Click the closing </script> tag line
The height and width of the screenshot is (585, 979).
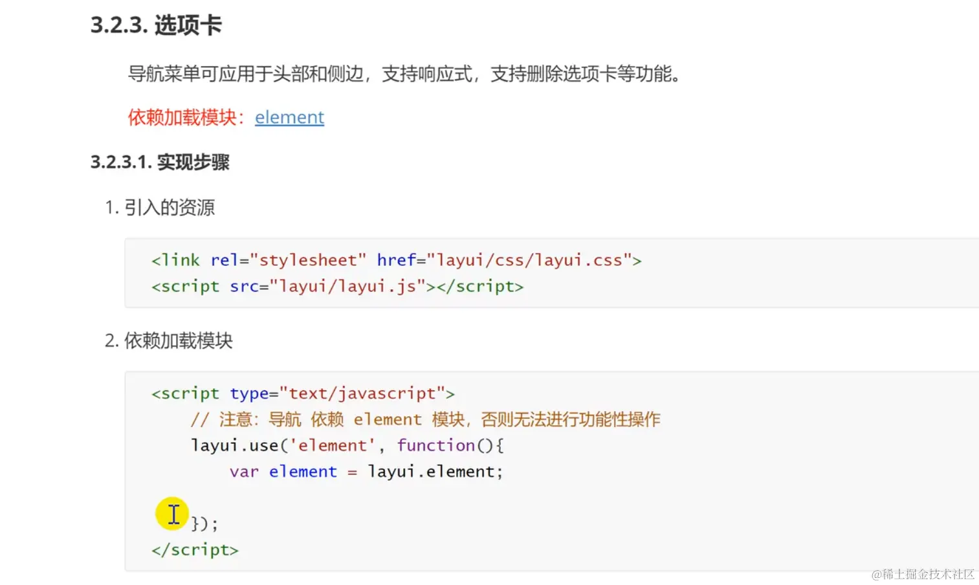(195, 549)
